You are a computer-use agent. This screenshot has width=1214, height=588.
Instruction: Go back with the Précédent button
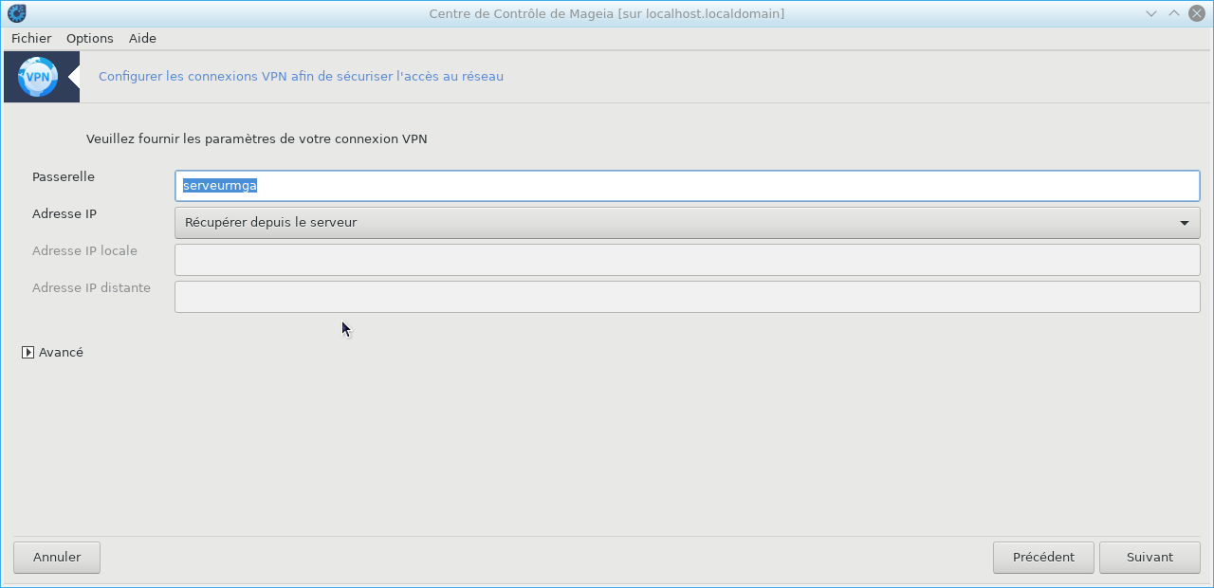1043,558
